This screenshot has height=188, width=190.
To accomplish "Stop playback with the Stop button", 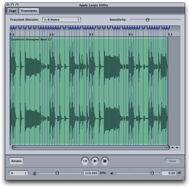I will point(105,161).
